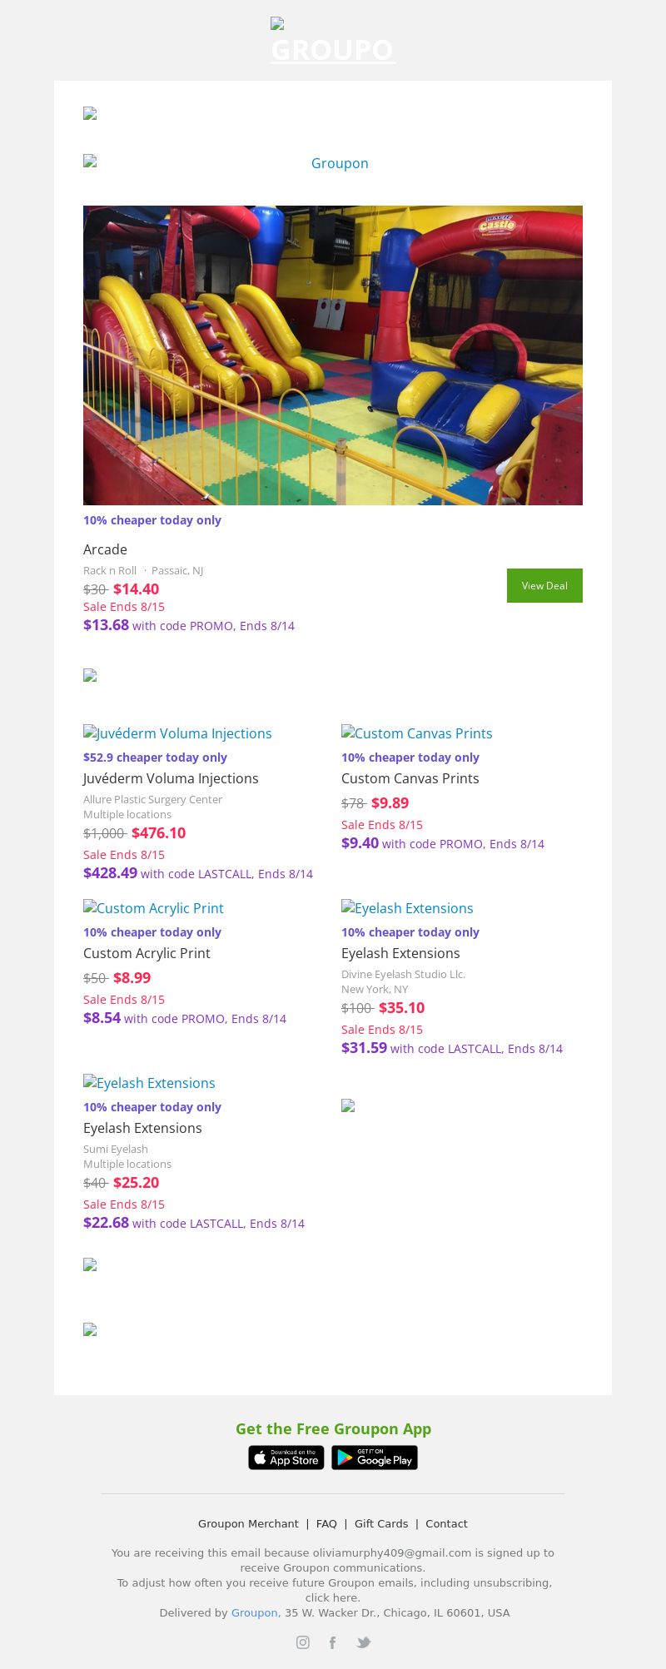Click the $13.68 promo price text
The height and width of the screenshot is (1669, 666).
[106, 625]
